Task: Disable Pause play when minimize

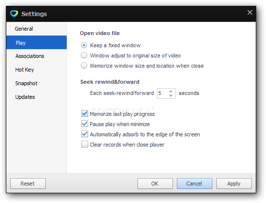Action: 84,124
